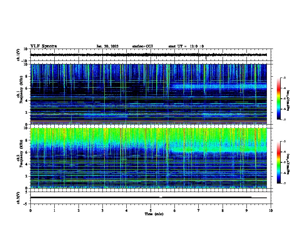Image resolution: width=305 pixels, height=236 pixels.
Task: Click the "4" kHz tick on ch.2 frequency axis
Action: pos(27,164)
